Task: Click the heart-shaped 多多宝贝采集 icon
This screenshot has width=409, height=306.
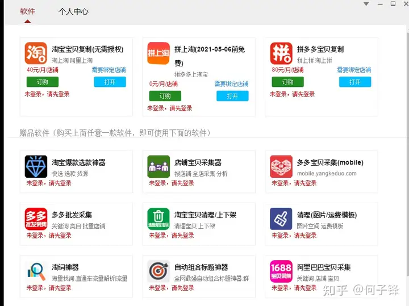Action: point(281,166)
